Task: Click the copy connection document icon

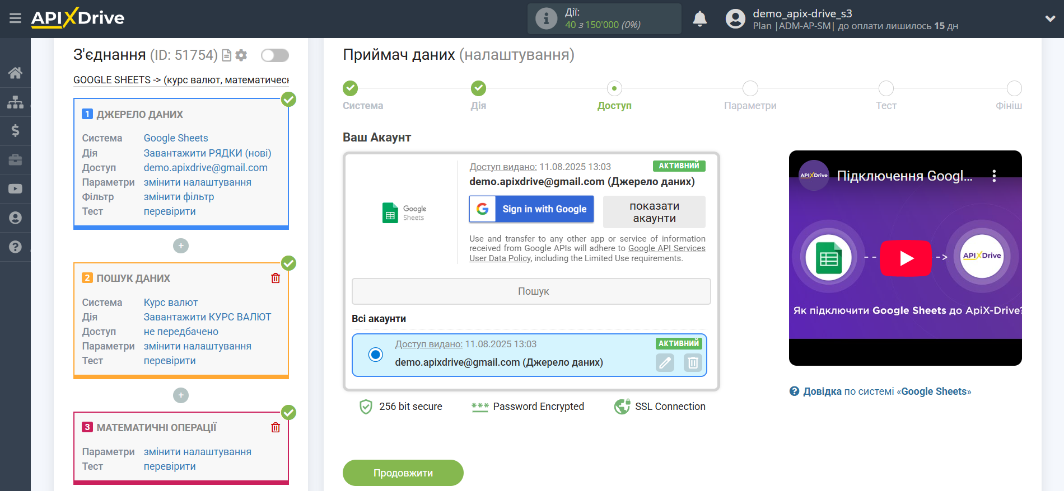Action: tap(226, 55)
